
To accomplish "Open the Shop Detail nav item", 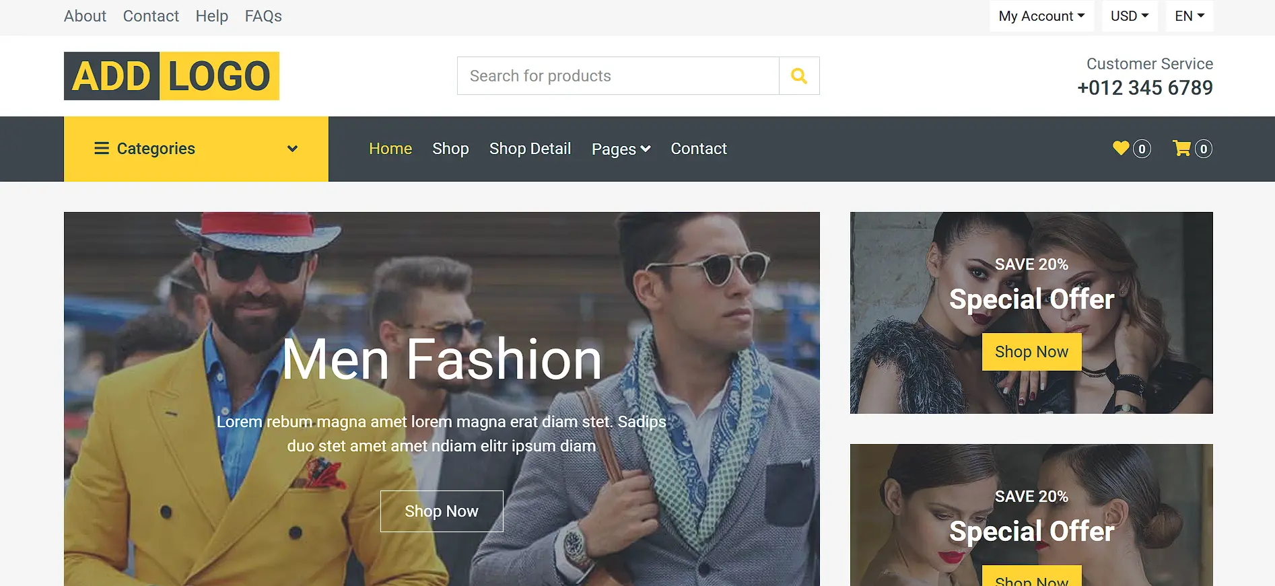I will [530, 149].
